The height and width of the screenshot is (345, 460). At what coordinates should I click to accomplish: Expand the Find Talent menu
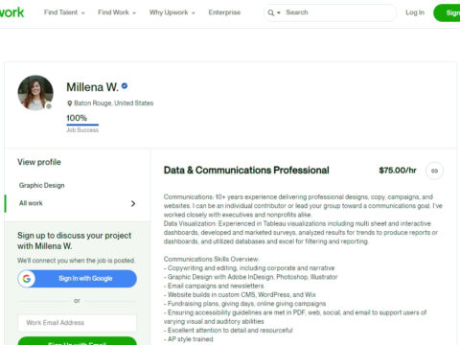[64, 12]
